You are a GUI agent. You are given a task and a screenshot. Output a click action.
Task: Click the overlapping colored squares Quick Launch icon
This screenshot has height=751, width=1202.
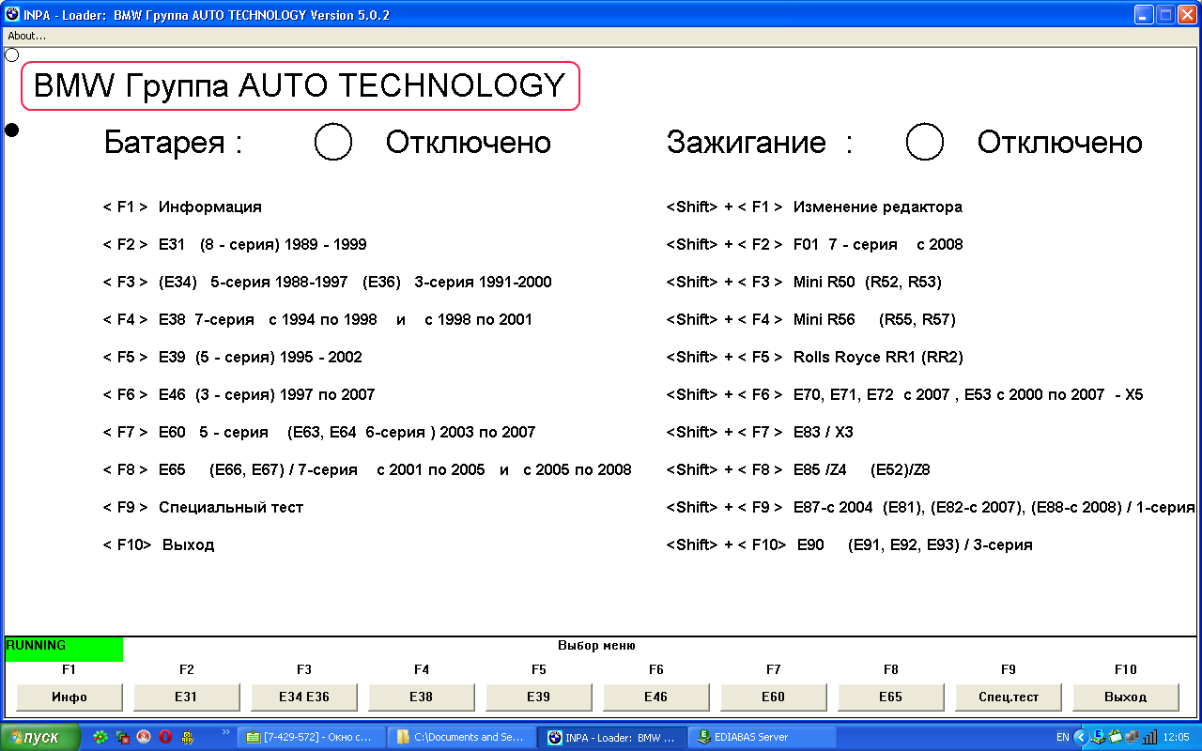pyautogui.click(x=122, y=737)
